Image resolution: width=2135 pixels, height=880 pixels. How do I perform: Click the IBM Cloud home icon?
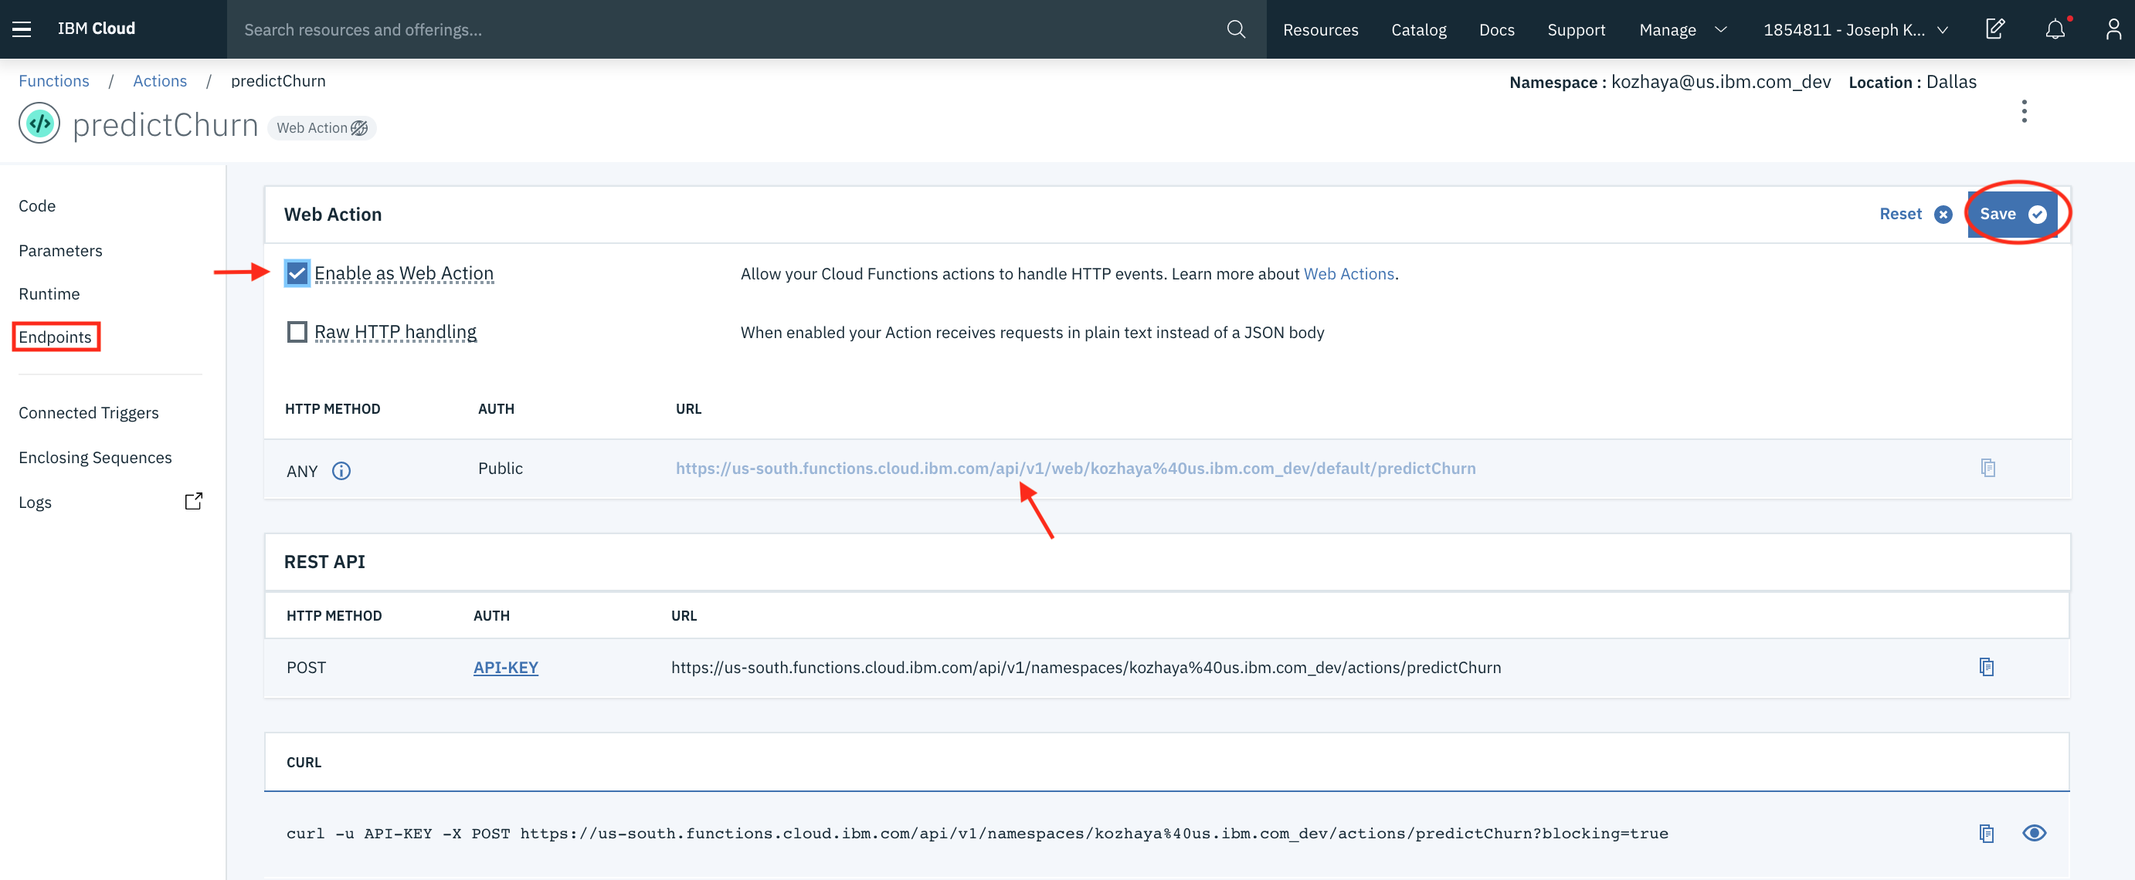(x=97, y=27)
